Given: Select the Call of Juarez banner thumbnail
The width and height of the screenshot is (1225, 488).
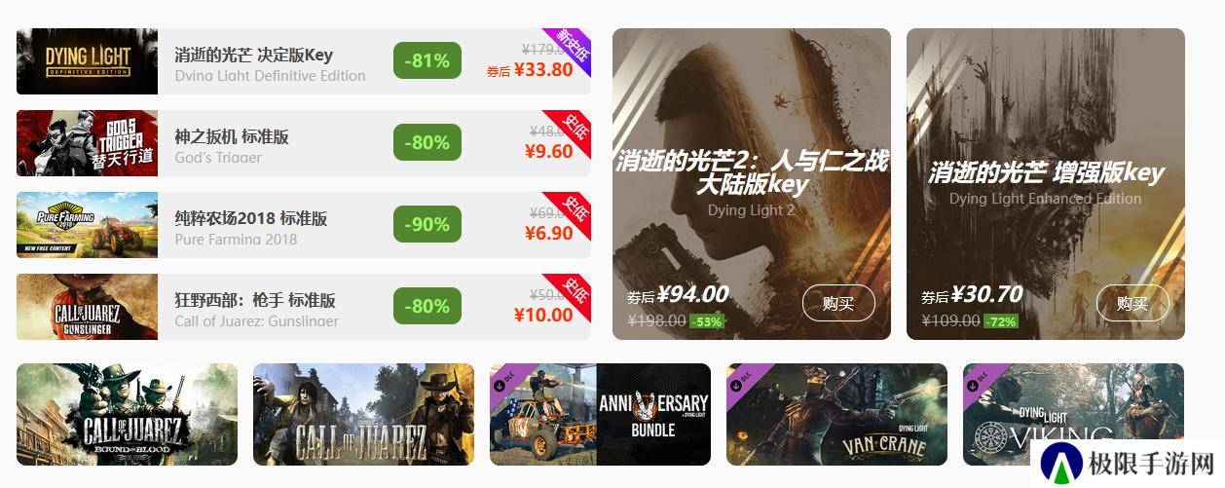Looking at the screenshot, I should pos(363,415).
